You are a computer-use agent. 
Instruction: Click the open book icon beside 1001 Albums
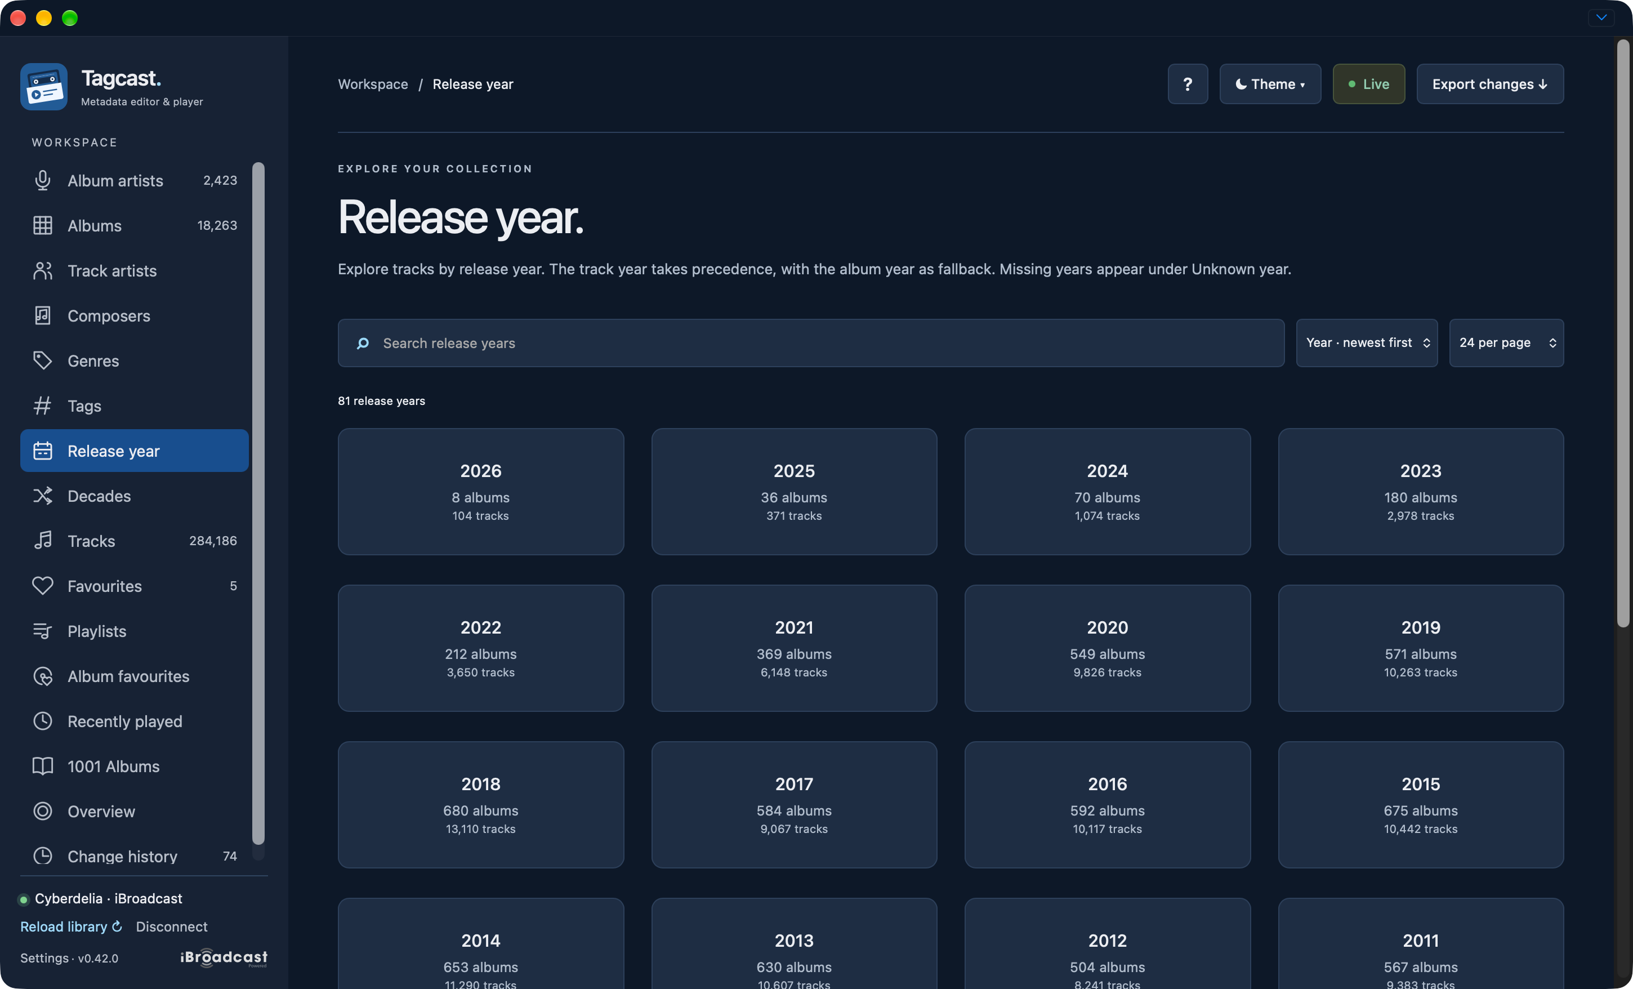point(42,767)
